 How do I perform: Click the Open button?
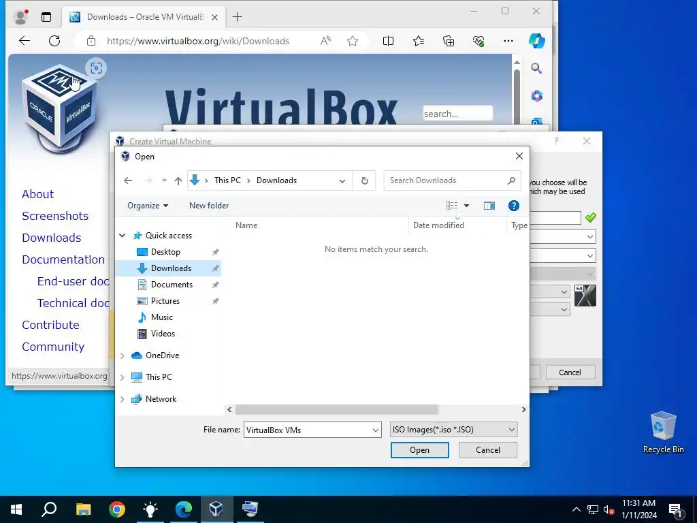pos(419,450)
